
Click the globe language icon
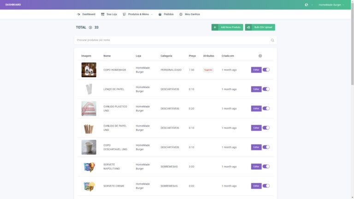tap(307, 5)
